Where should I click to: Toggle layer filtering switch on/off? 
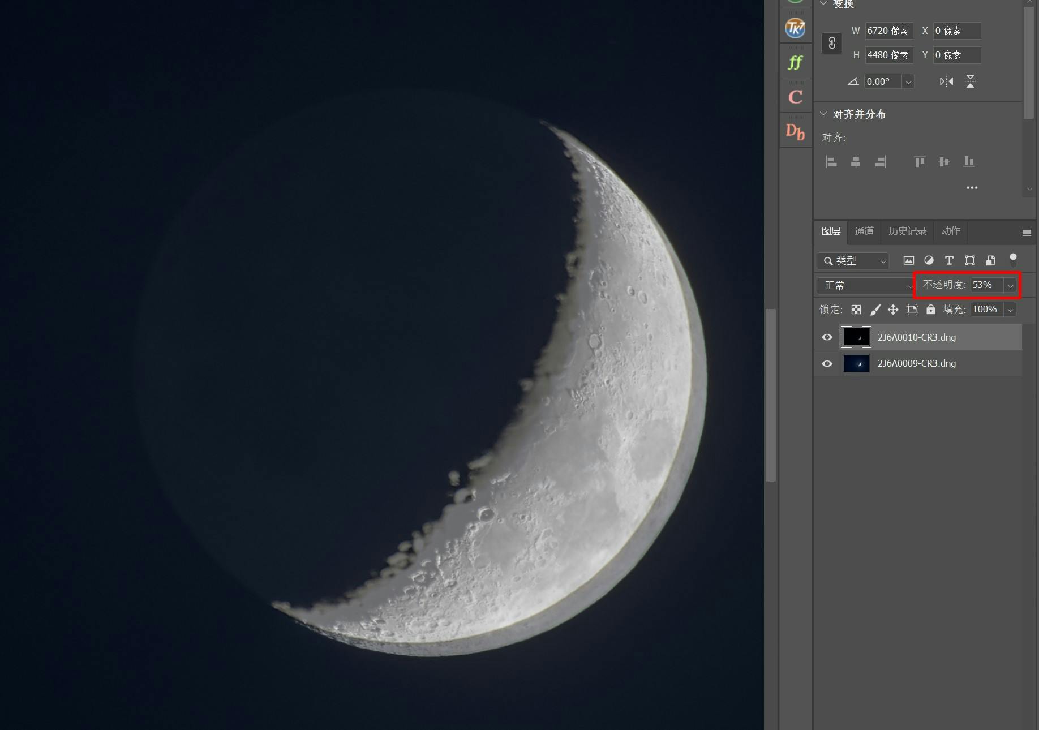click(x=1013, y=260)
